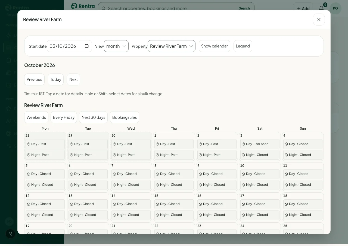
Task: Select Day · Closed slot on the 6th
Action: [x=88, y=174]
